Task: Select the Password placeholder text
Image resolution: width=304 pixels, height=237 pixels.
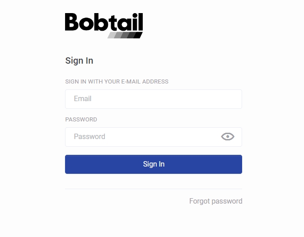Action: (89, 137)
